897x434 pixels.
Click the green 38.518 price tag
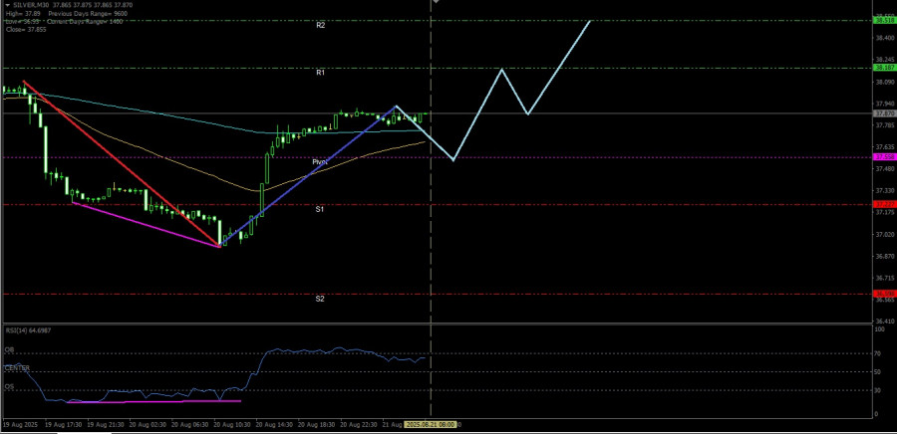coord(884,21)
